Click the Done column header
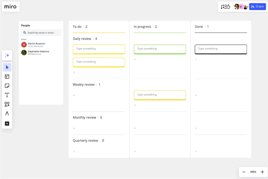The image size is (268, 179). (x=199, y=27)
